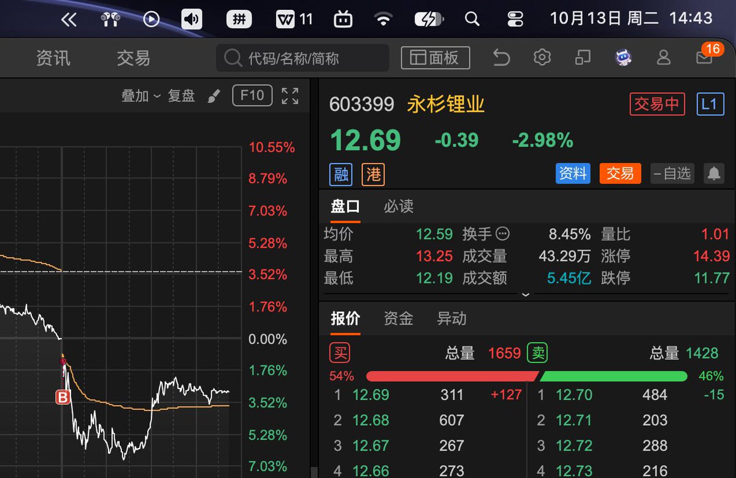Enter fullscreen chart mode
This screenshot has height=478, width=736.
click(289, 96)
